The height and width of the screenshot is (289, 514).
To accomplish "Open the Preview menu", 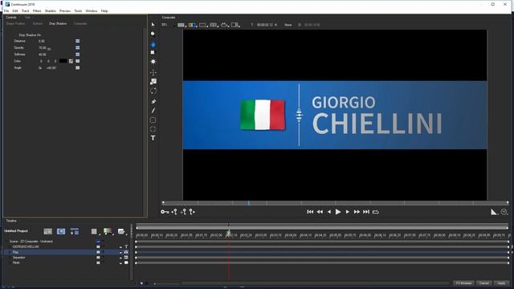I will [x=65, y=10].
